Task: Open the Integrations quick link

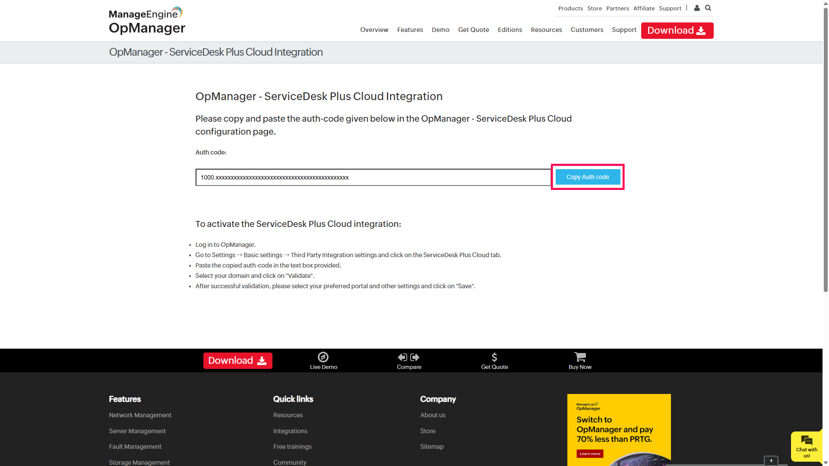Action: (290, 431)
